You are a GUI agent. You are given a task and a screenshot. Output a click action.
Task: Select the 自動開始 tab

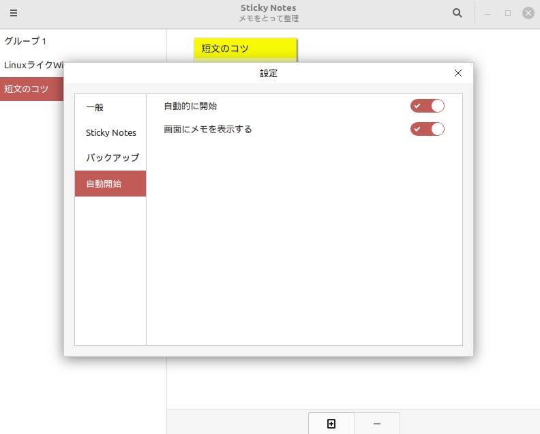110,184
